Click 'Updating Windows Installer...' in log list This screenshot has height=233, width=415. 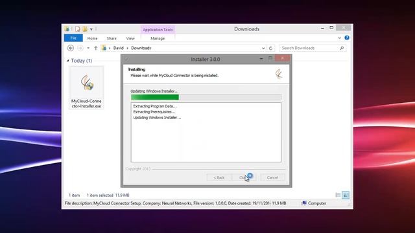point(157,118)
